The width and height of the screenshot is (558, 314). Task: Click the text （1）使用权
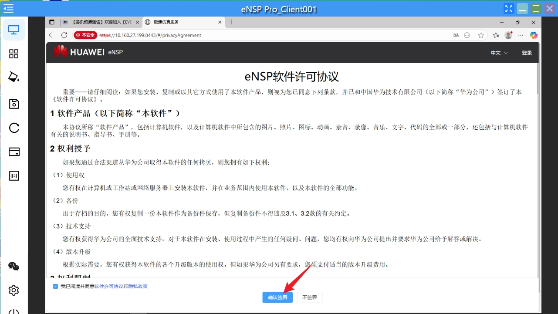coord(68,175)
